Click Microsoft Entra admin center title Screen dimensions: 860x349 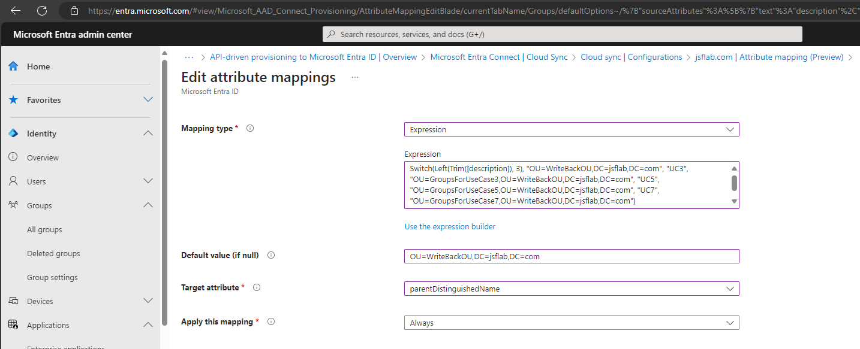tap(73, 34)
